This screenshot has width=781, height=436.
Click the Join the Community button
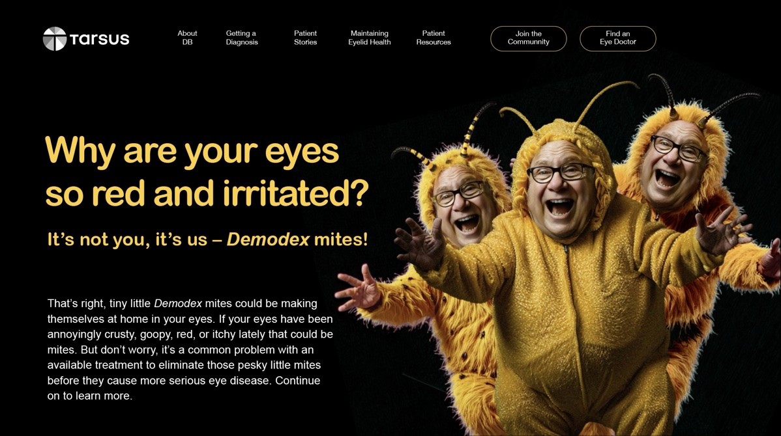[x=529, y=38]
